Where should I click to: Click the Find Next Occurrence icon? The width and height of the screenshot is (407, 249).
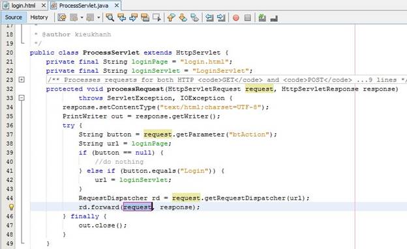click(x=134, y=18)
